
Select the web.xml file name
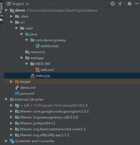[x=47, y=70]
